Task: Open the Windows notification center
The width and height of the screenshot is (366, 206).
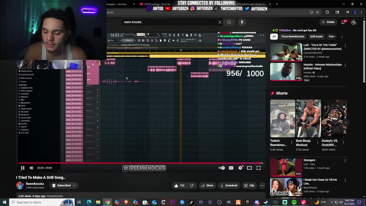Action: (359, 202)
